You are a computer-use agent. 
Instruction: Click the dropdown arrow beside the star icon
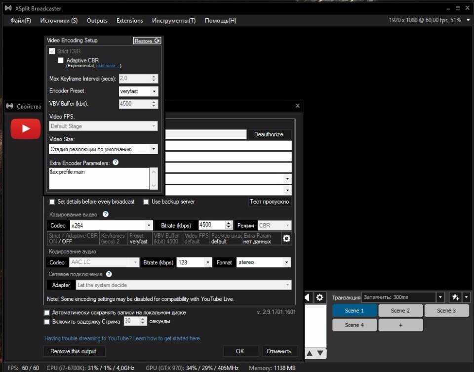click(x=466, y=297)
